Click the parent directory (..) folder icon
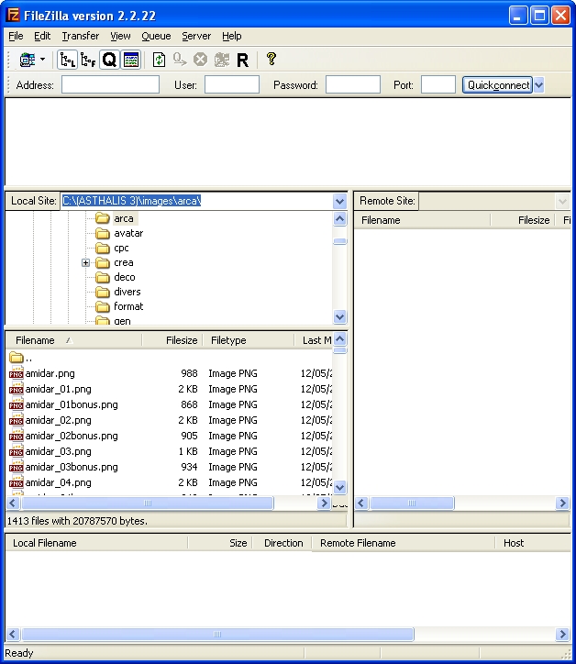Image resolution: width=576 pixels, height=664 pixels. click(17, 358)
